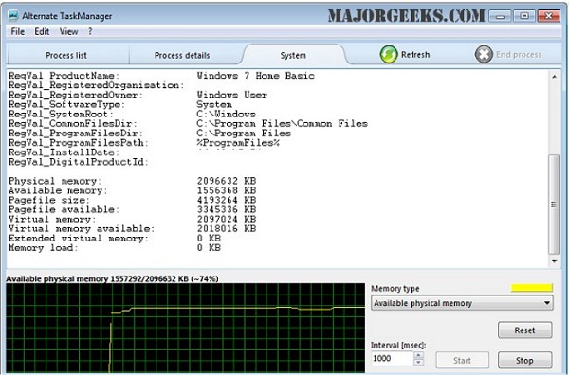Click the Physical memory label
569x375 pixels.
click(x=55, y=181)
